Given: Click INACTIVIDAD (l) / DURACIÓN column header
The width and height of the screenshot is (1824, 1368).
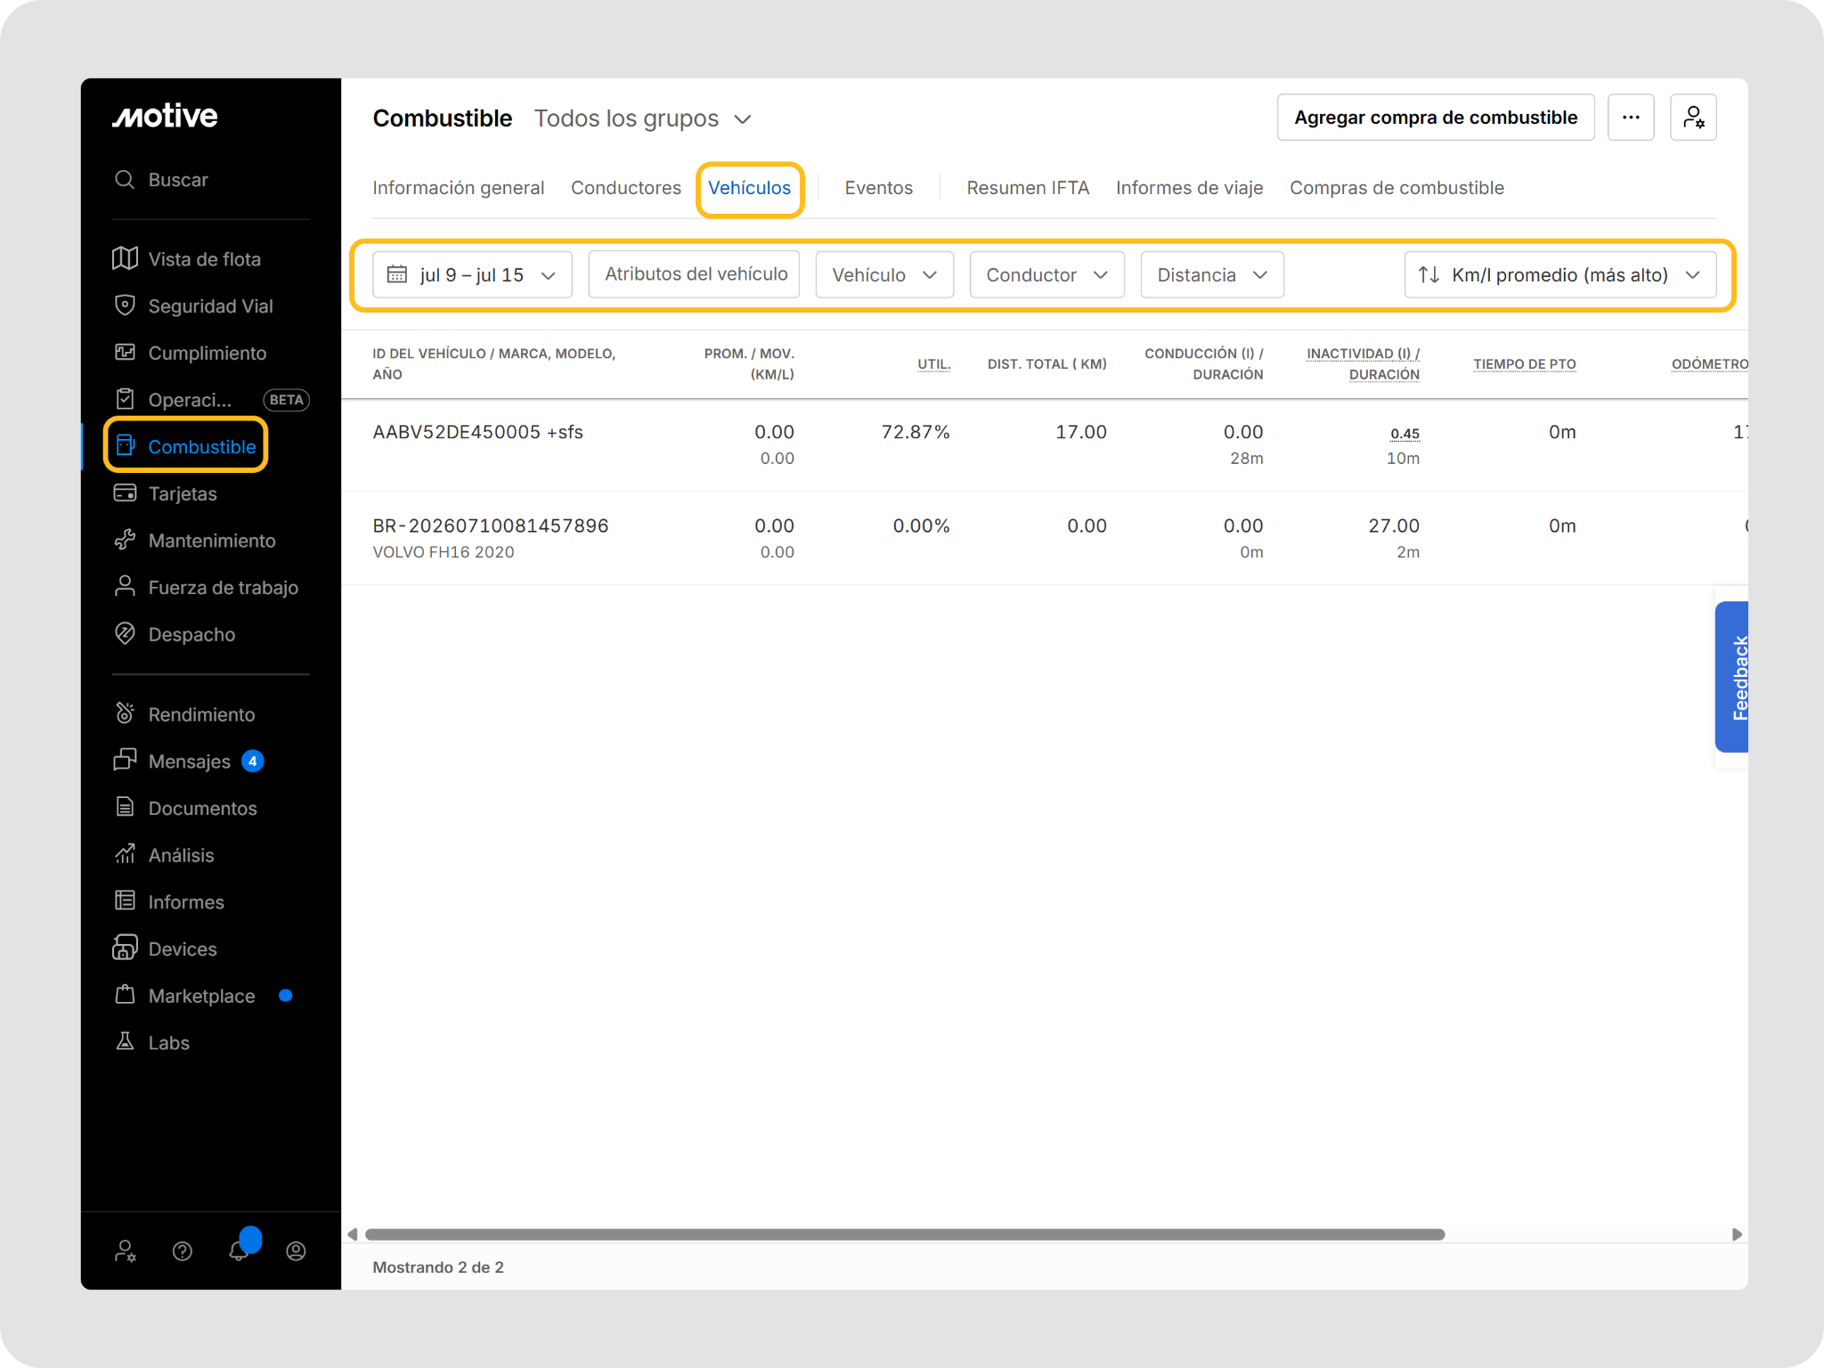Looking at the screenshot, I should pos(1363,364).
